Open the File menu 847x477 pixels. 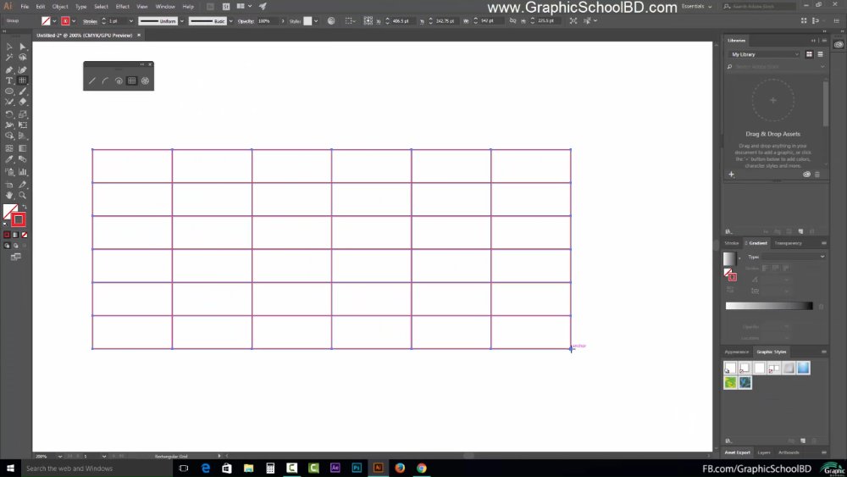tap(25, 7)
